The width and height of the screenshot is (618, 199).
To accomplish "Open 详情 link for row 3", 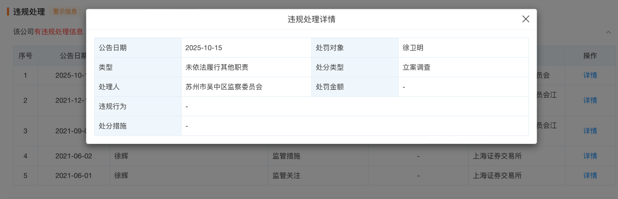I will click(590, 131).
